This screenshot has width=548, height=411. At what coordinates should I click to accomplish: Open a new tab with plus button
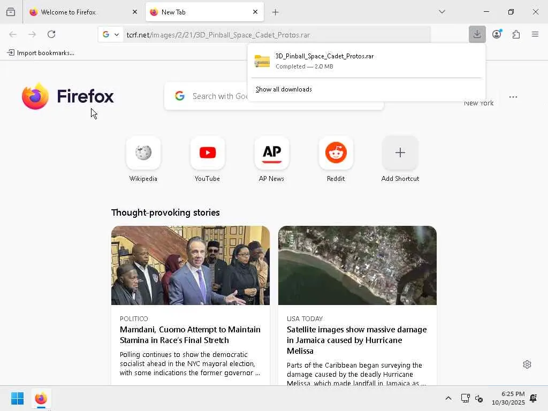click(x=276, y=12)
